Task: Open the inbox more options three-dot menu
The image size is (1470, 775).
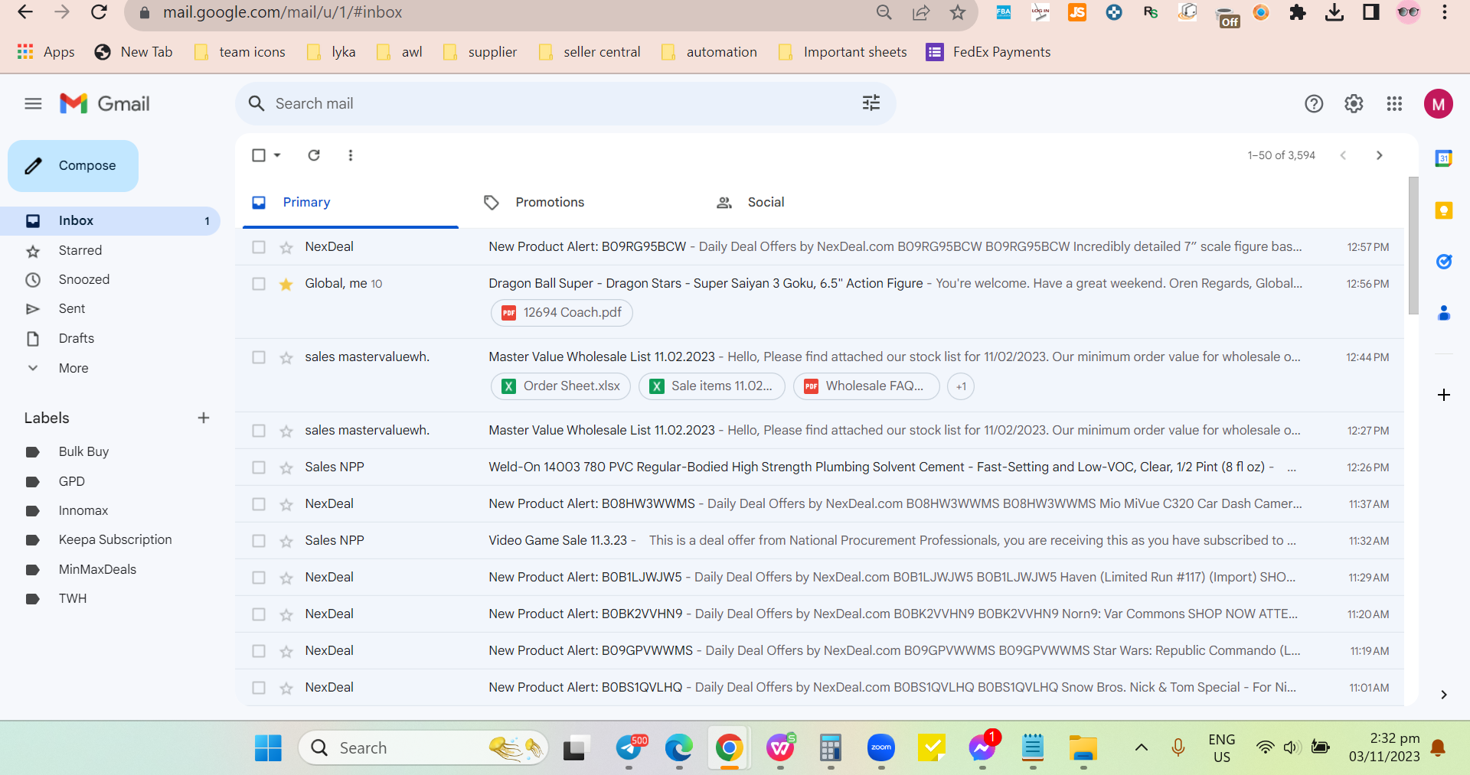Action: (351, 155)
